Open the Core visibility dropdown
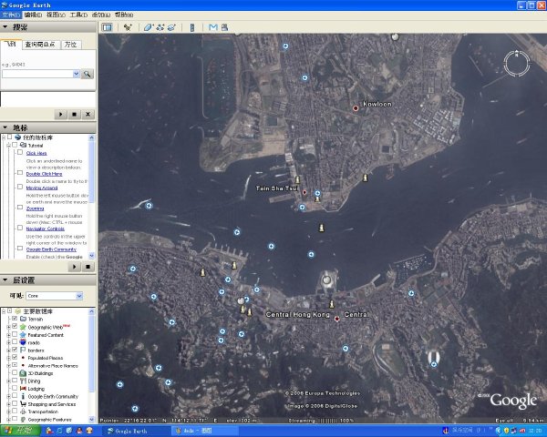Viewport: 547px width, 437px height. pyautogui.click(x=79, y=296)
